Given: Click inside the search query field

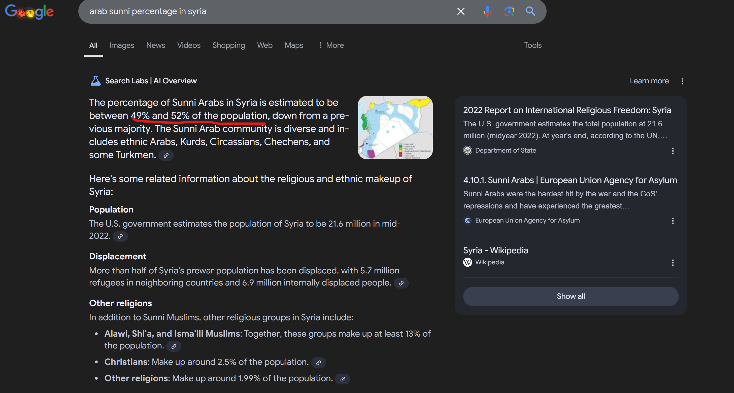Looking at the screenshot, I should click(x=256, y=11).
